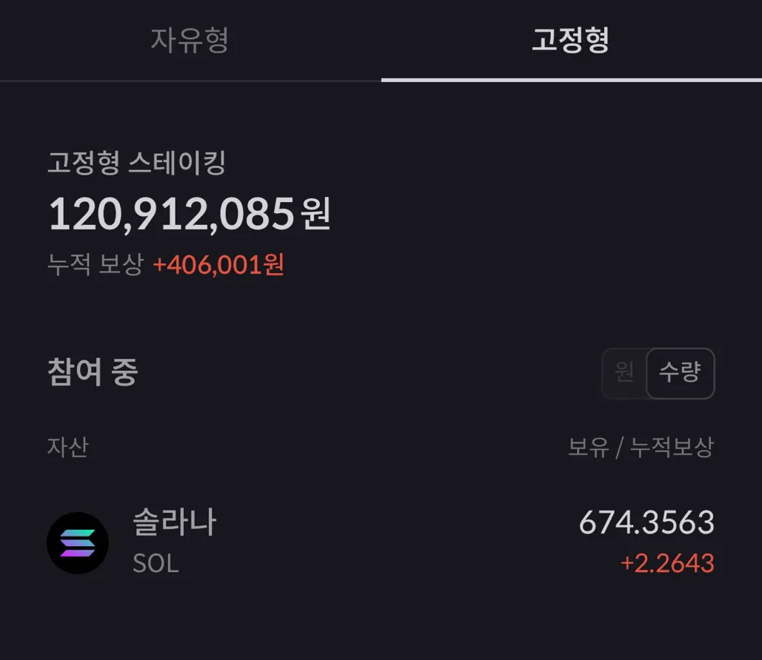The image size is (762, 660).
Task: Click the 참여 중 section heading
Action: (93, 372)
